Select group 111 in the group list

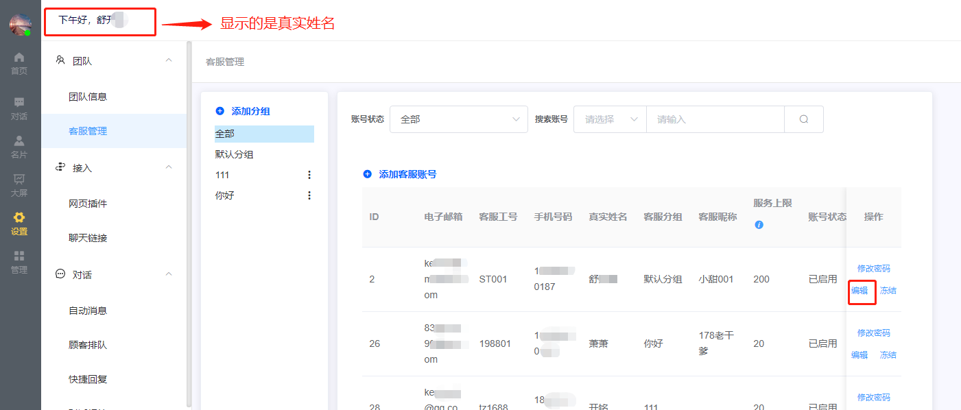coord(222,175)
